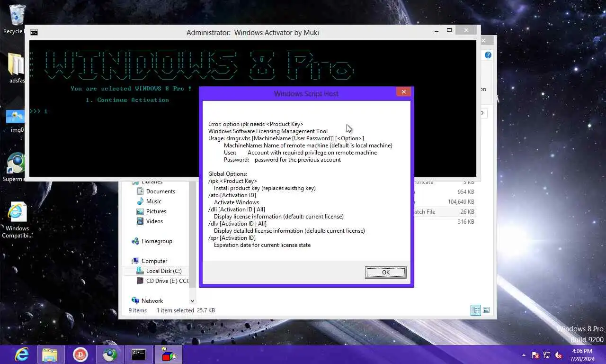Screen dimensions: 606x364
Task: Click OK in Windows Script Host dialog
Action: (x=385, y=272)
